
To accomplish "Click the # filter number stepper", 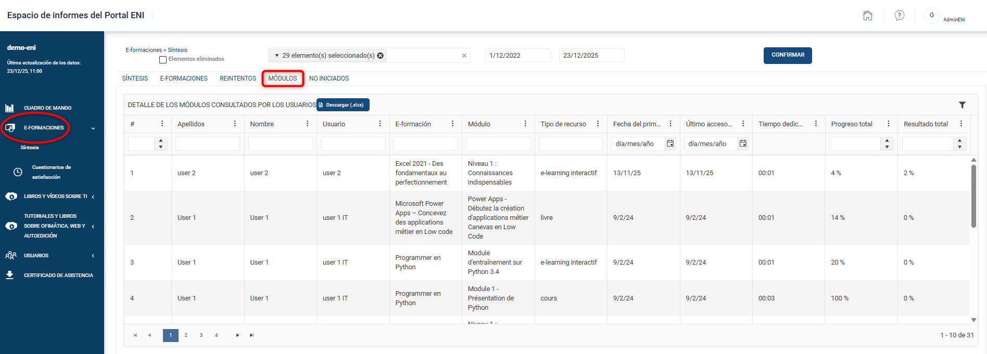I will [161, 143].
